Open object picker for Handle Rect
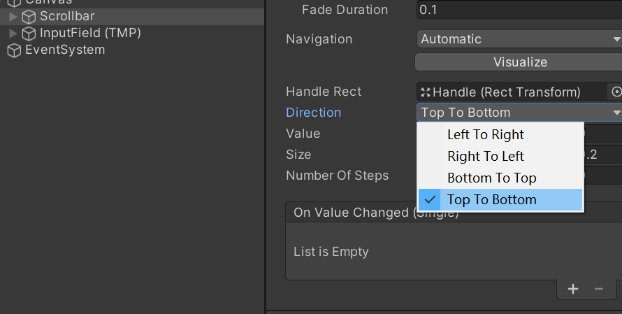 [x=616, y=92]
